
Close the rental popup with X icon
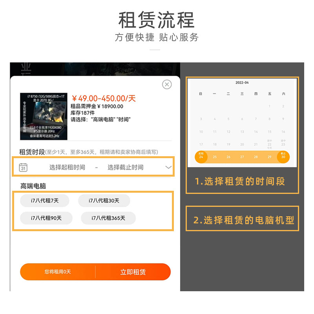click(167, 84)
